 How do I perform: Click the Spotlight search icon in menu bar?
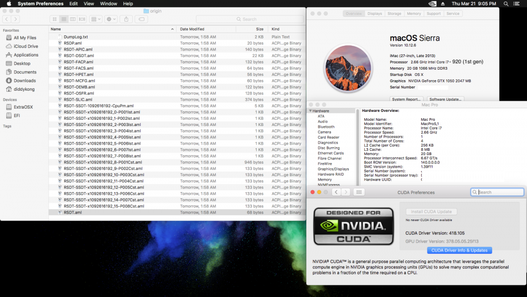(x=506, y=4)
